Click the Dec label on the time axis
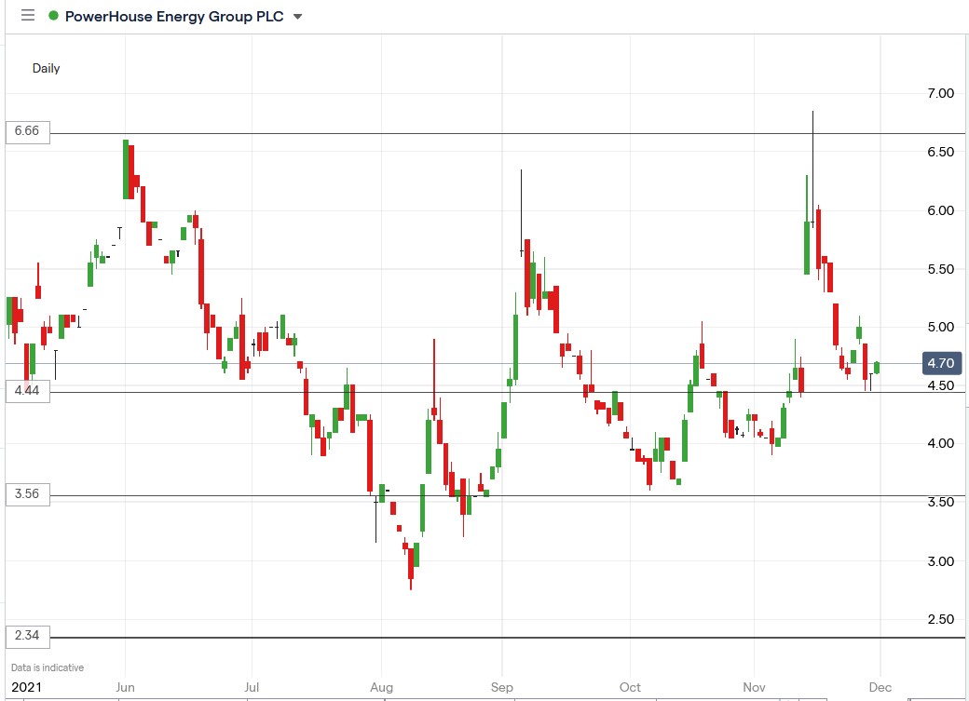This screenshot has height=701, width=969. pyautogui.click(x=880, y=687)
